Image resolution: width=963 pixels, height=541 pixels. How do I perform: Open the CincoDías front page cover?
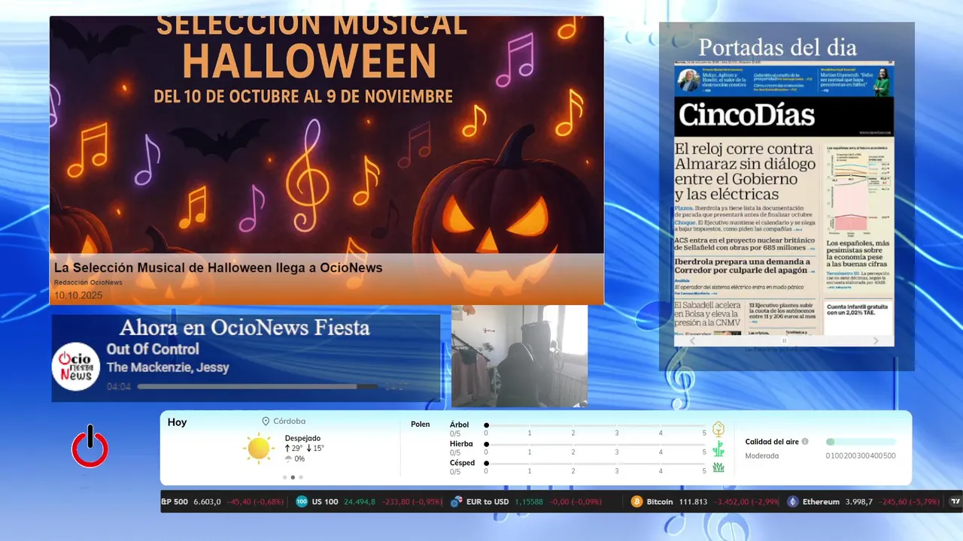(x=784, y=199)
